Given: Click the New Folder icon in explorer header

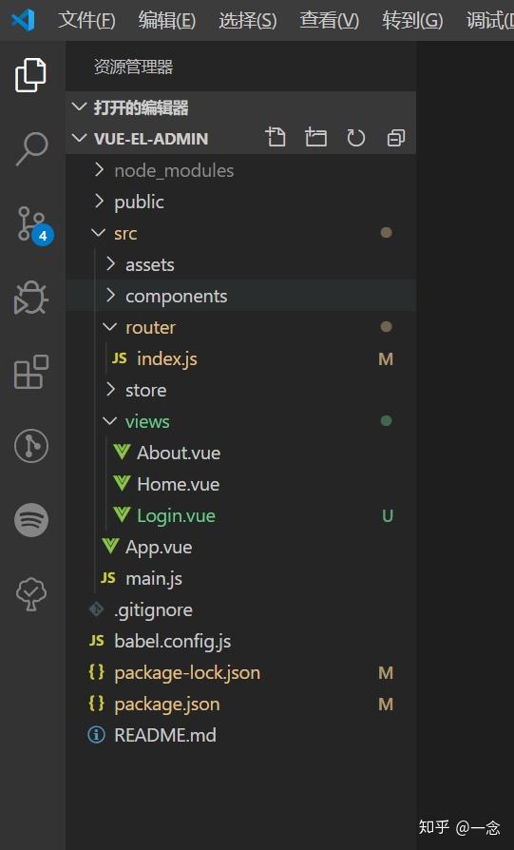Looking at the screenshot, I should pos(315,138).
